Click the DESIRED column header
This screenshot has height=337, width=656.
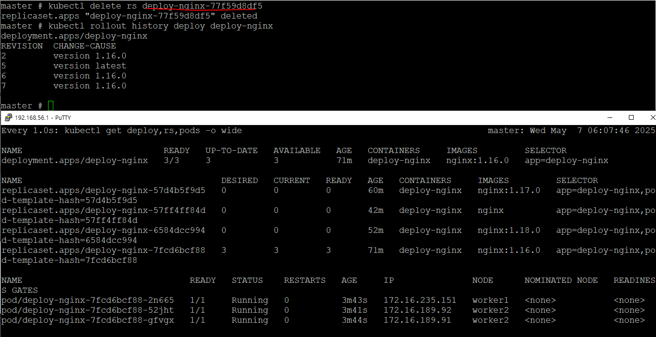click(240, 180)
